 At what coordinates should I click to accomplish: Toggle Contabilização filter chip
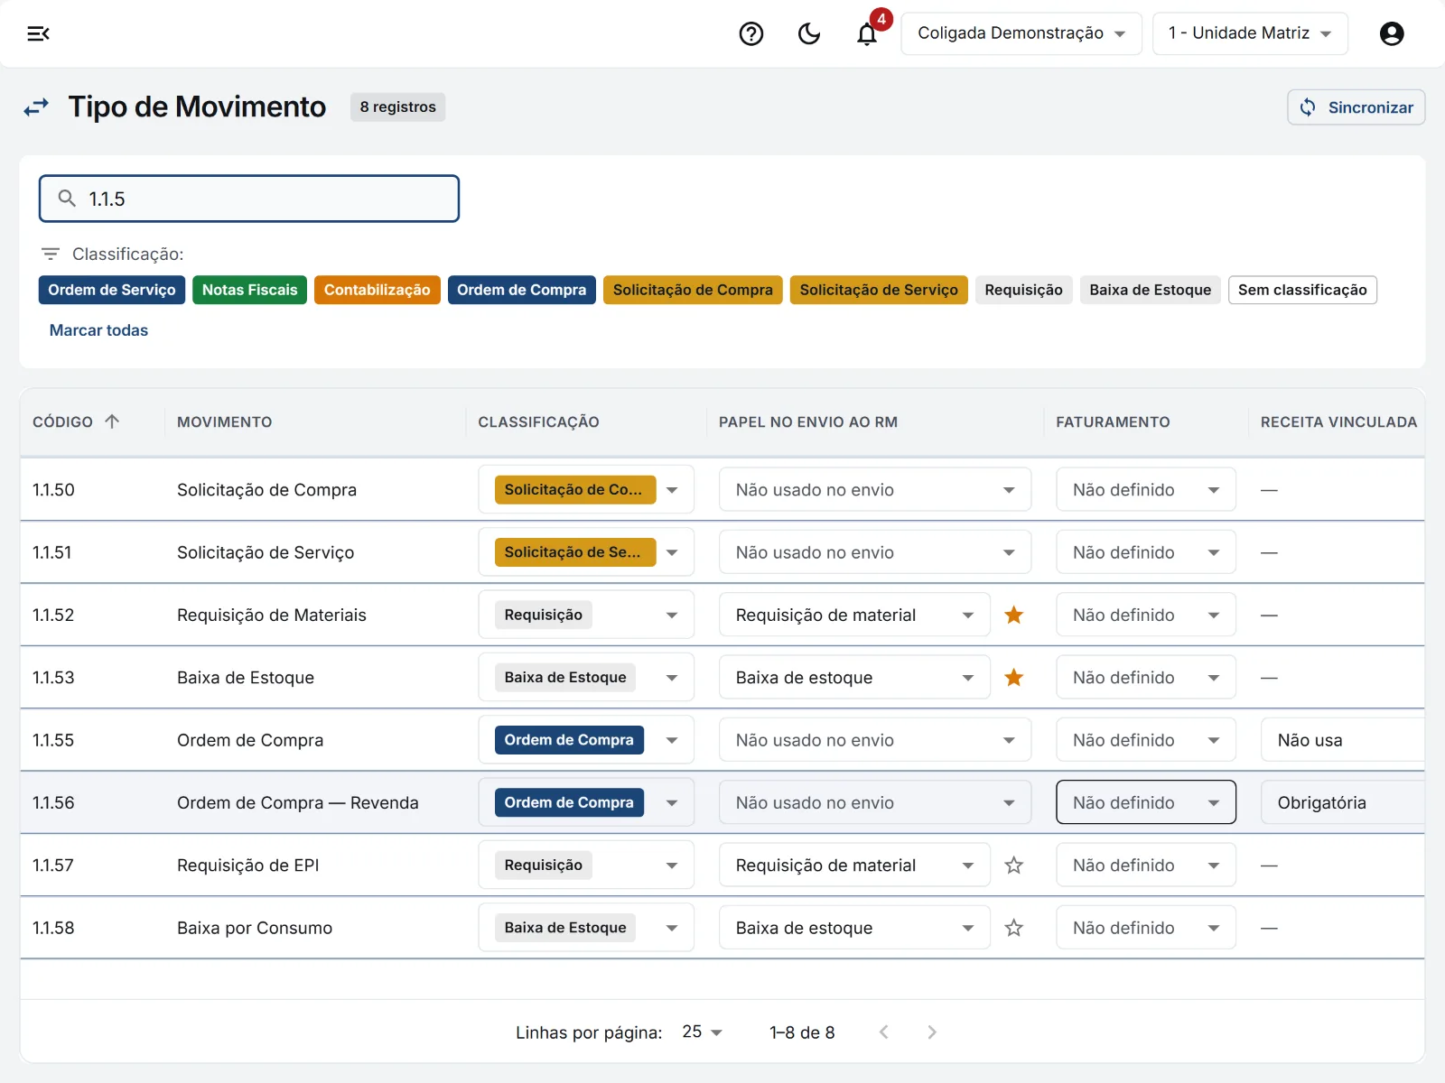378,290
